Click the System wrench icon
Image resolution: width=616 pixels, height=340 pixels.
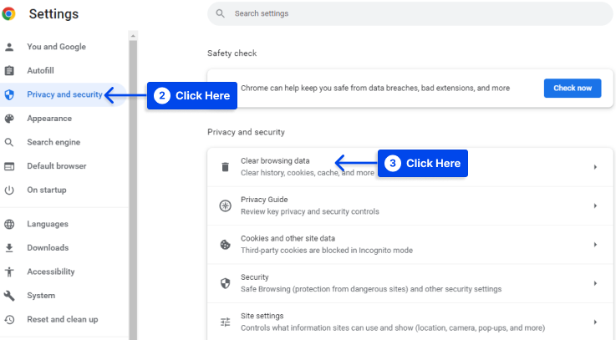click(x=9, y=296)
